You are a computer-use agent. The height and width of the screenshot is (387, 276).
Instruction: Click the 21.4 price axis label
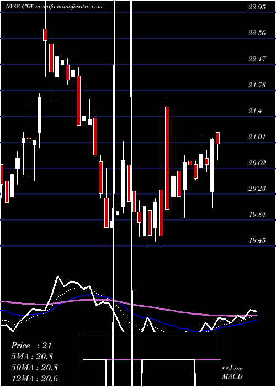(255, 111)
